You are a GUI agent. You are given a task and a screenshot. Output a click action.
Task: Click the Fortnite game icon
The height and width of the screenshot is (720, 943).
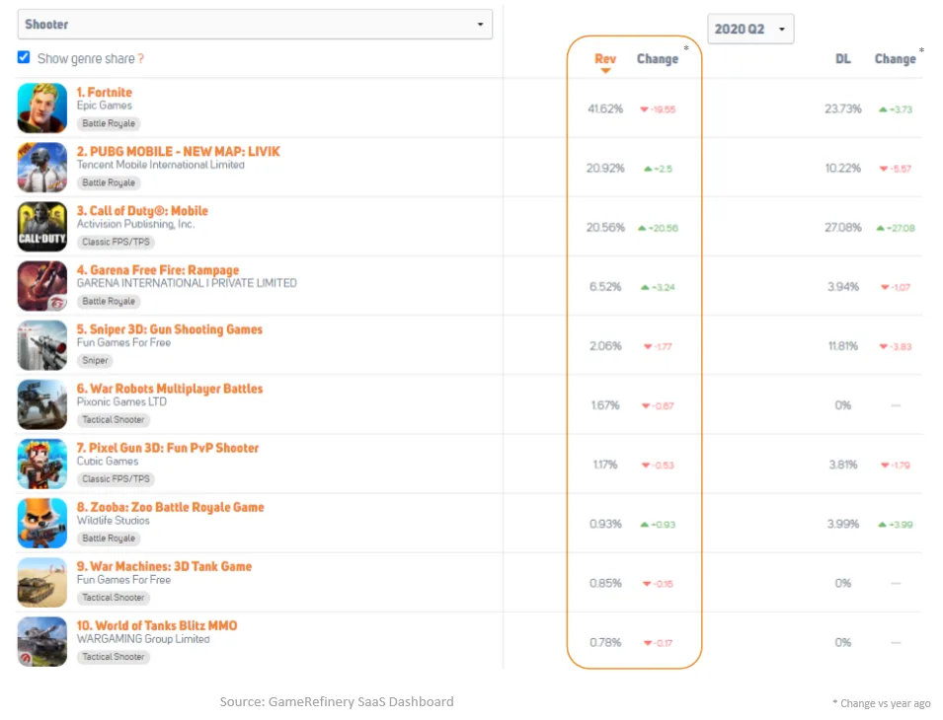coord(42,108)
